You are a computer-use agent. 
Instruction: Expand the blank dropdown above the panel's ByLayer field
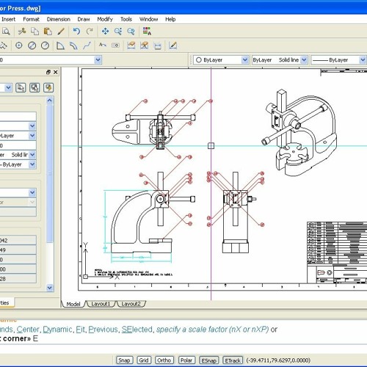coord(32,126)
